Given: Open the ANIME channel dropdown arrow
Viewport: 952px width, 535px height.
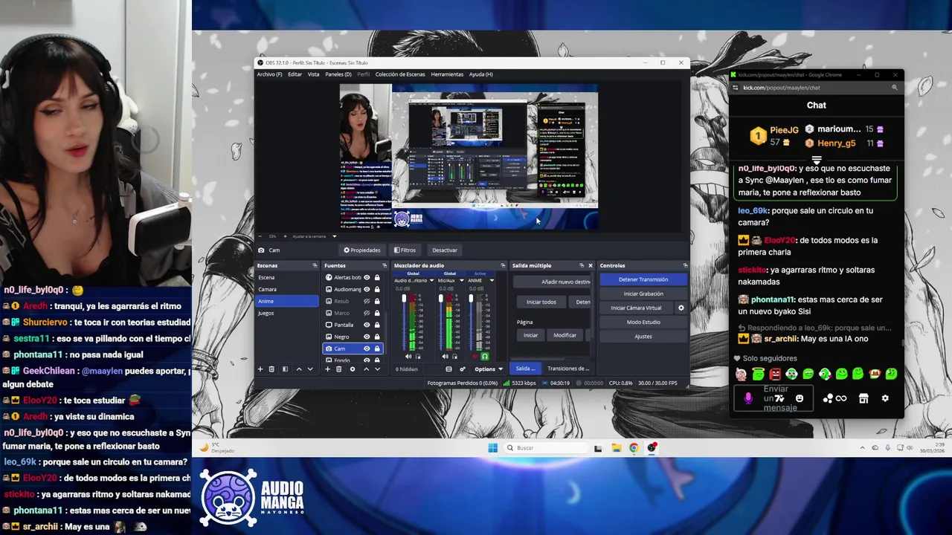Looking at the screenshot, I should coord(492,280).
